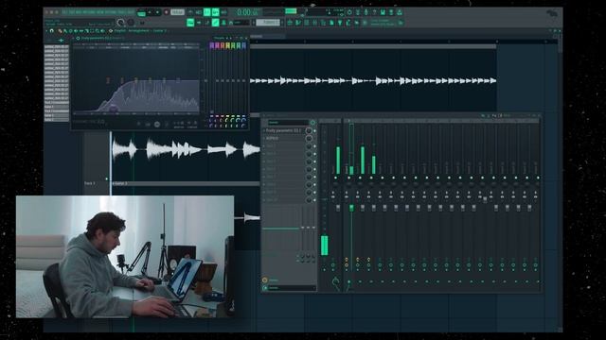
Task: Select the Select tool in playlist toolbar
Action: tap(92, 31)
